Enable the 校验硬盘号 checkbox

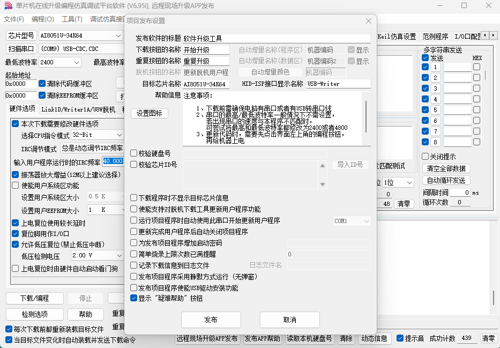(134, 153)
